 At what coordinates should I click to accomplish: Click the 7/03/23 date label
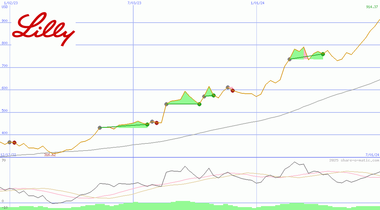click(134, 3)
